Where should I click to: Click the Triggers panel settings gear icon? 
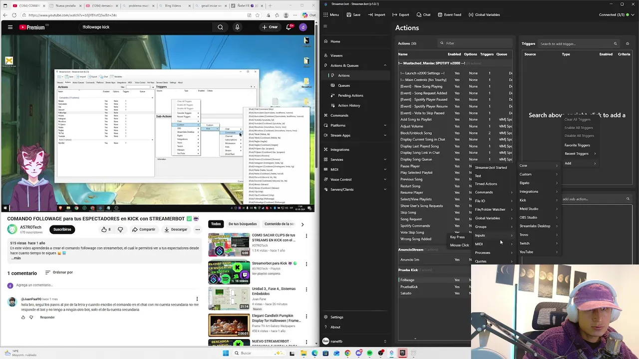[628, 43]
